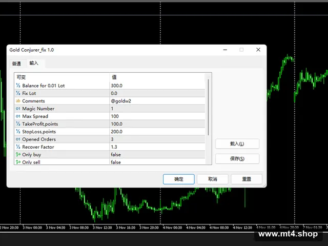
Task: Select the Recover Factor row label
Action: (38, 147)
